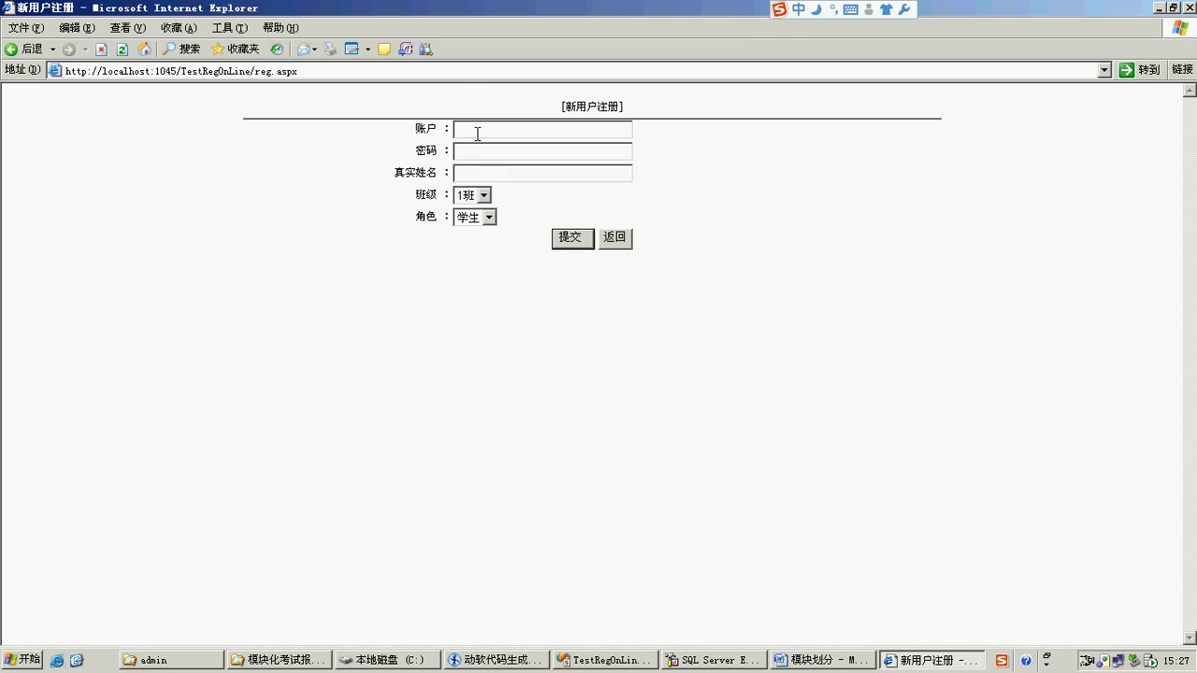The height and width of the screenshot is (673, 1197).
Task: Open the 班级 (class) dropdown showing 1班
Action: (472, 195)
